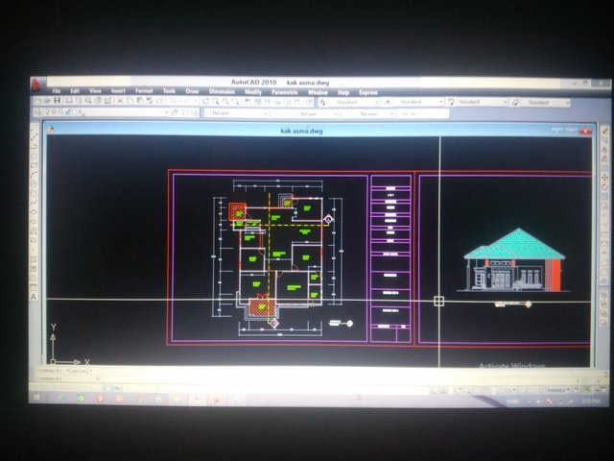
Task: Open the View menu
Action: pos(95,91)
